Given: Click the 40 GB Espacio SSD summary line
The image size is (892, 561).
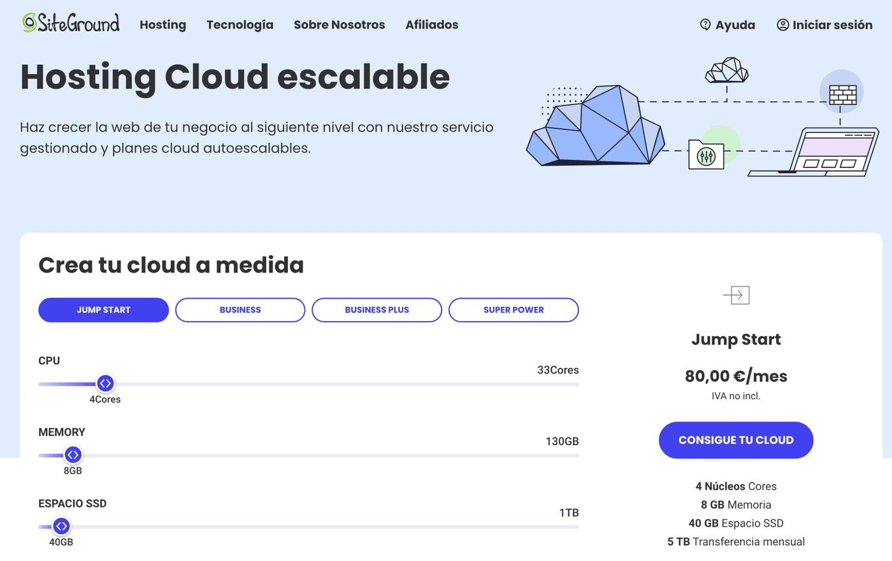Looking at the screenshot, I should pos(736,523).
